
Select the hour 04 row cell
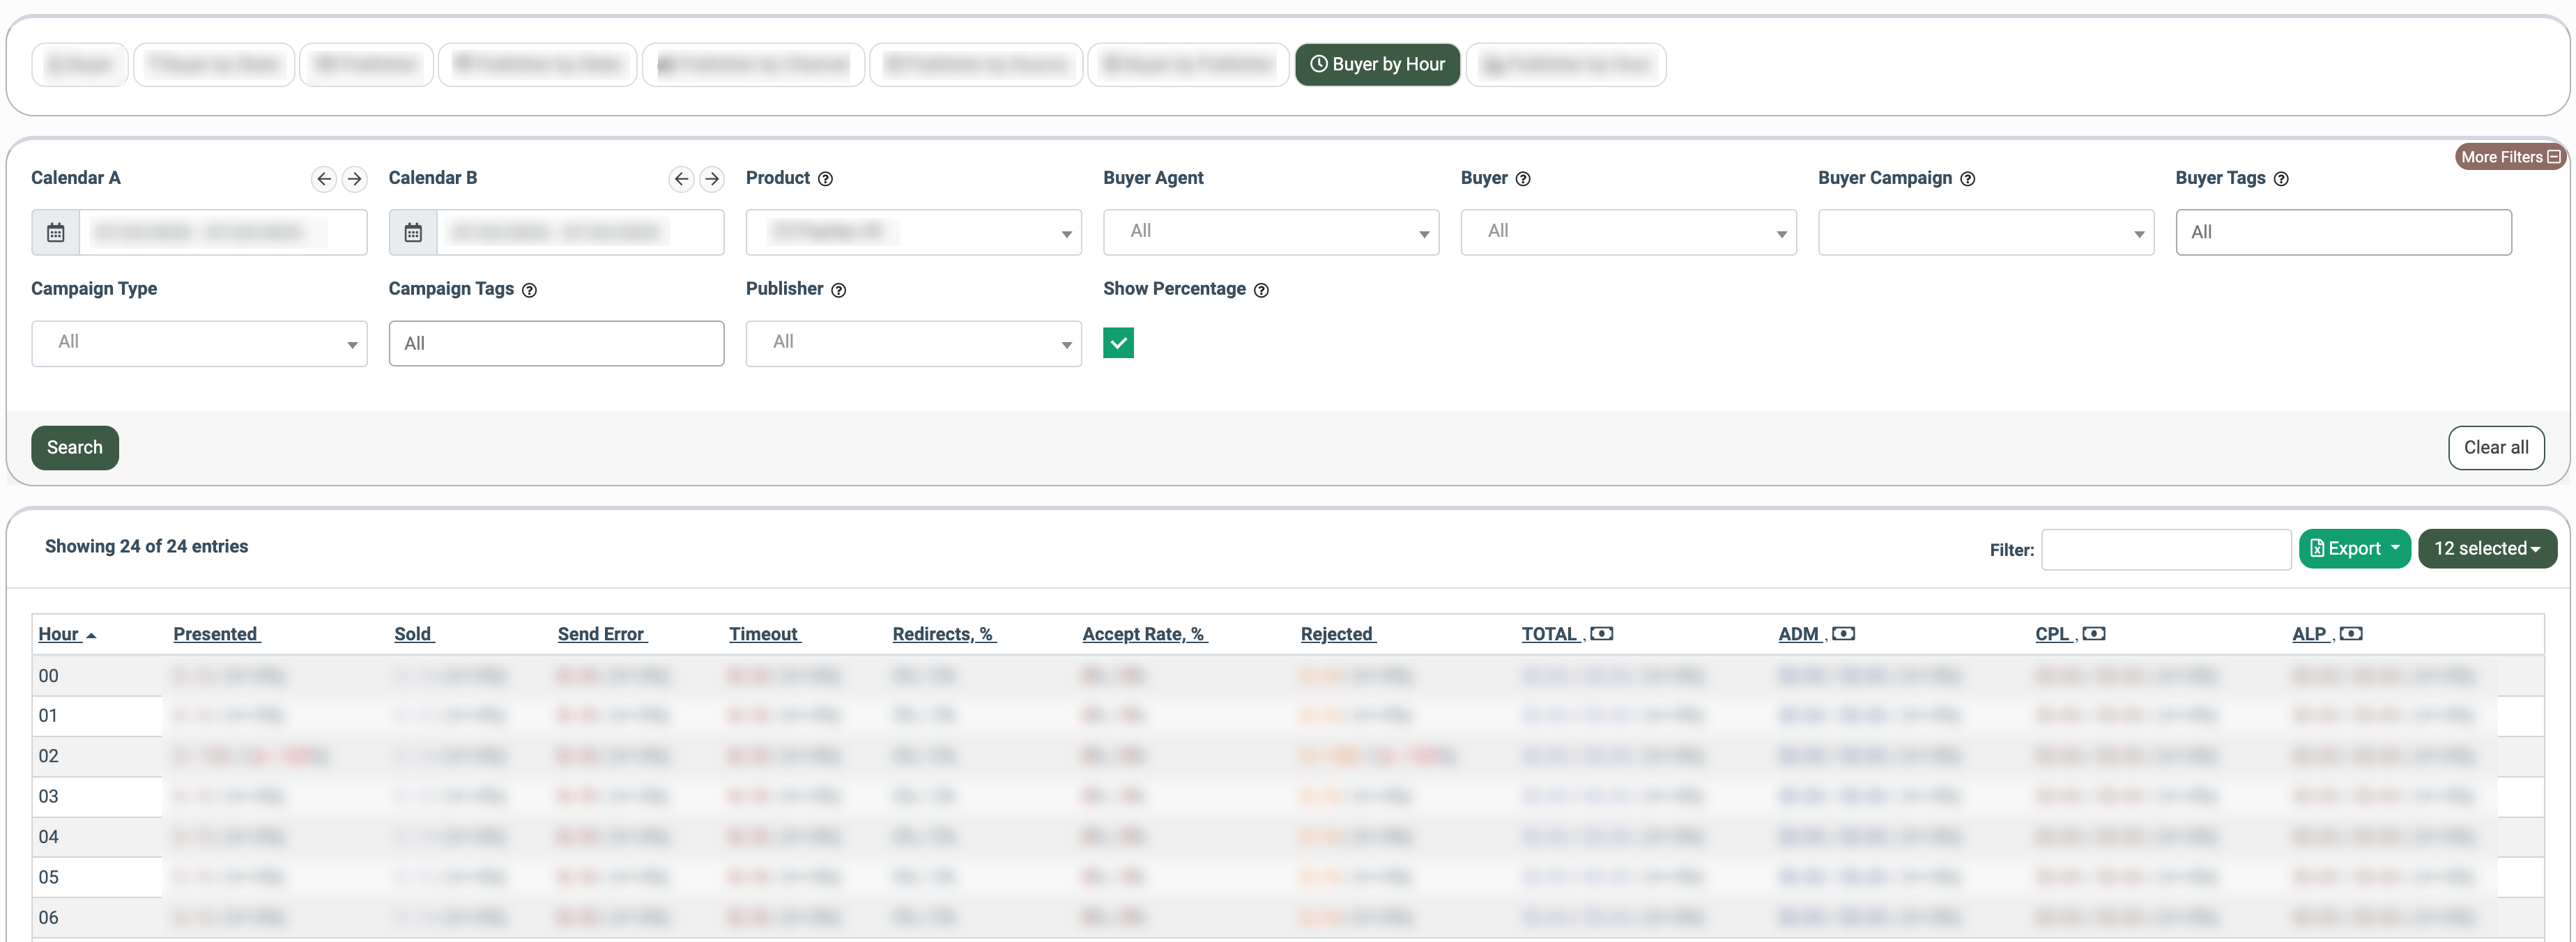point(97,837)
